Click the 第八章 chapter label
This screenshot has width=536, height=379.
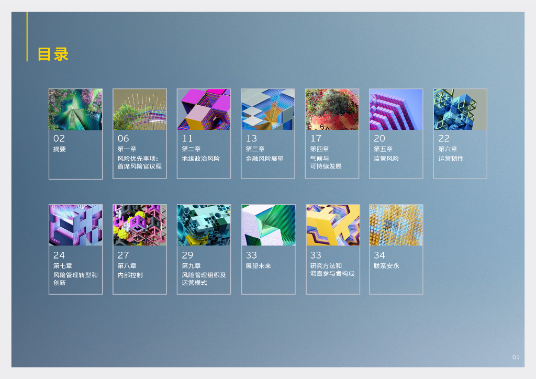click(127, 266)
